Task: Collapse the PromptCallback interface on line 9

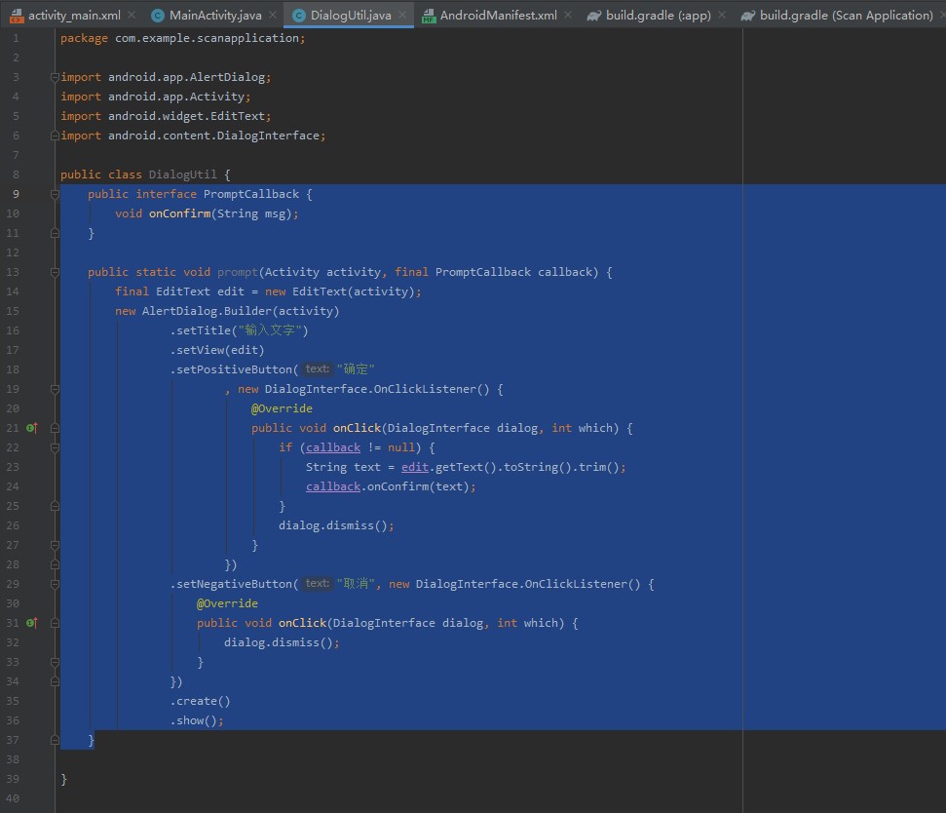Action: 56,194
